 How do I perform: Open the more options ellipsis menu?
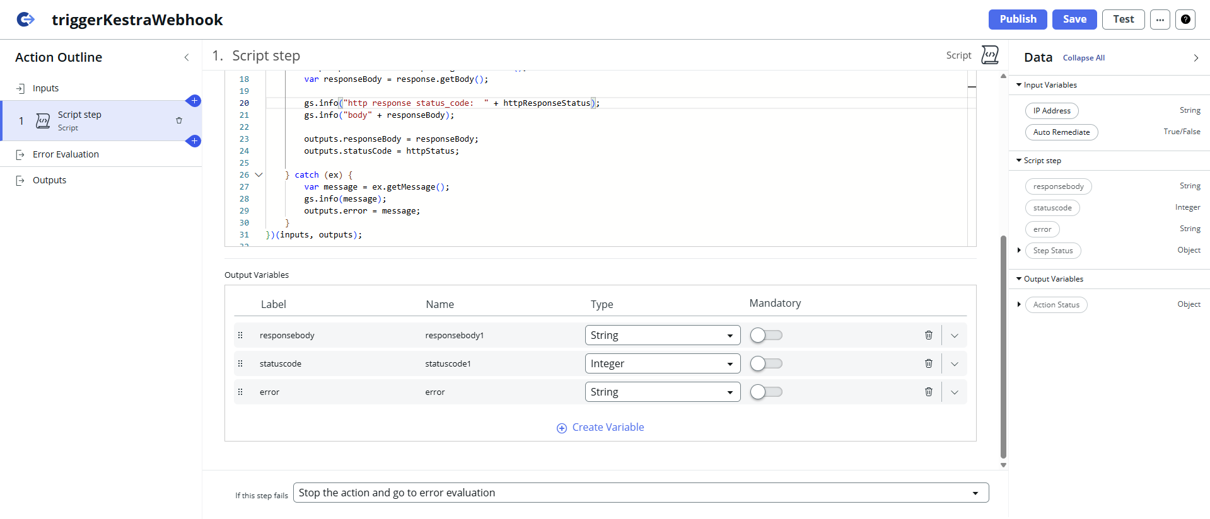[1160, 20]
